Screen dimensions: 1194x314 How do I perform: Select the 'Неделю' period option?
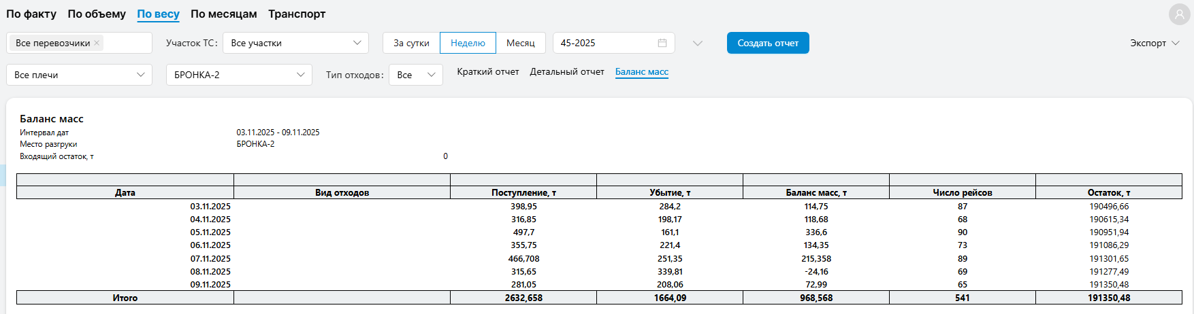(468, 43)
